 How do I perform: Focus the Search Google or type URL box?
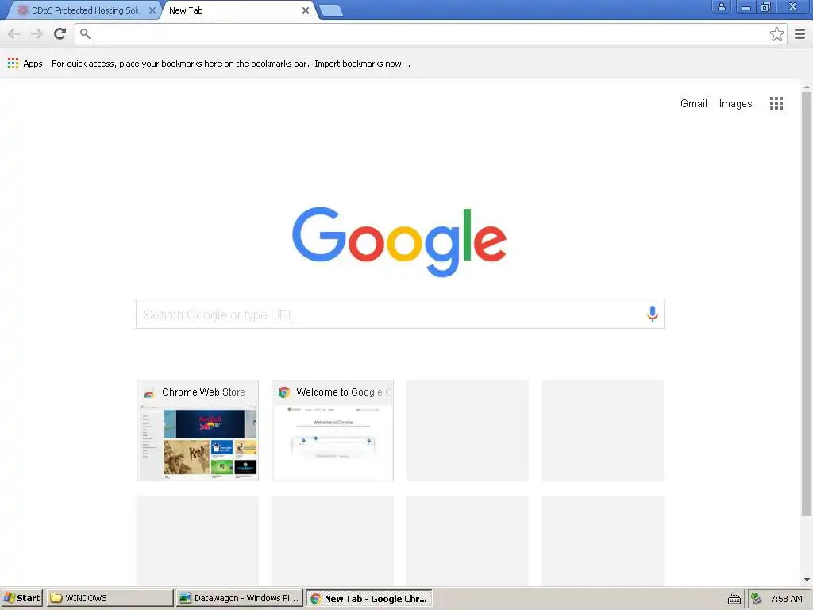tap(400, 314)
